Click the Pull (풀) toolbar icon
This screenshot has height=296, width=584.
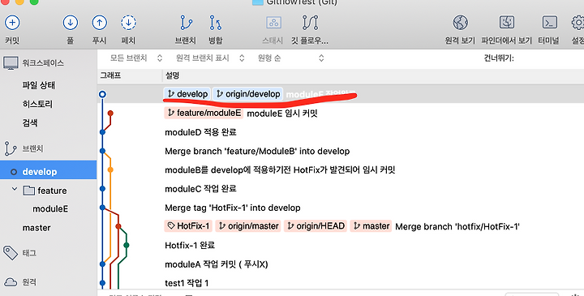(71, 23)
